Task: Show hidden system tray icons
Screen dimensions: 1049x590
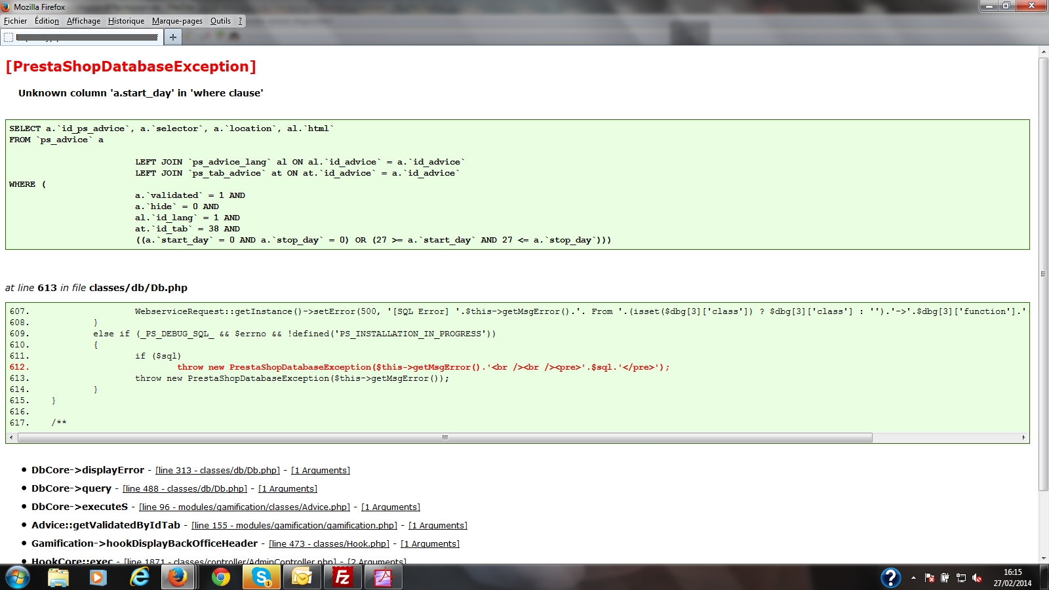Action: [913, 578]
